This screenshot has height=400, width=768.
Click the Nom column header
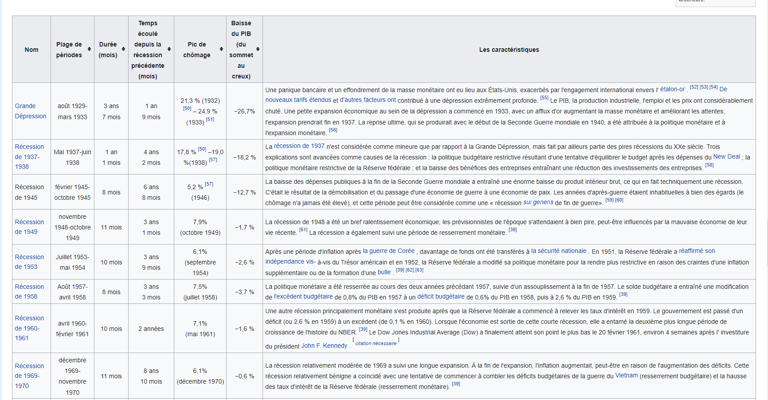coord(31,49)
